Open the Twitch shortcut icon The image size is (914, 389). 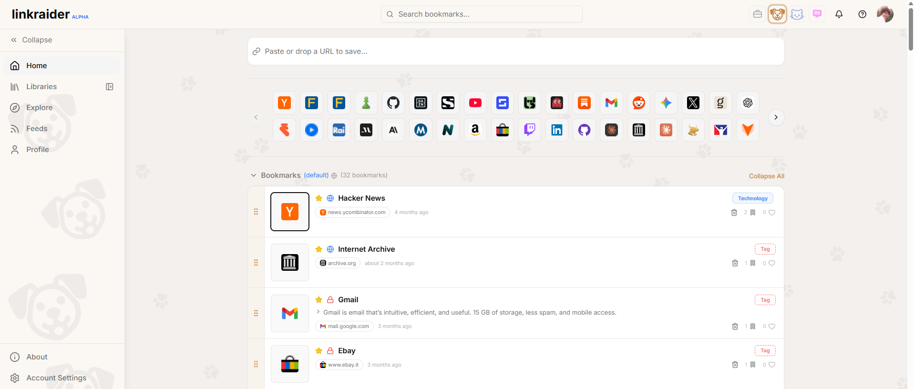530,130
